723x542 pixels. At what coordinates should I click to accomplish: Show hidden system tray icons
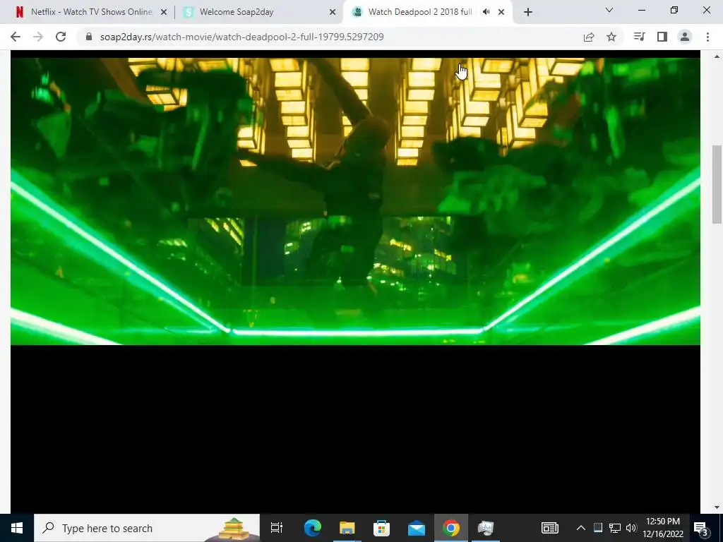click(x=581, y=528)
